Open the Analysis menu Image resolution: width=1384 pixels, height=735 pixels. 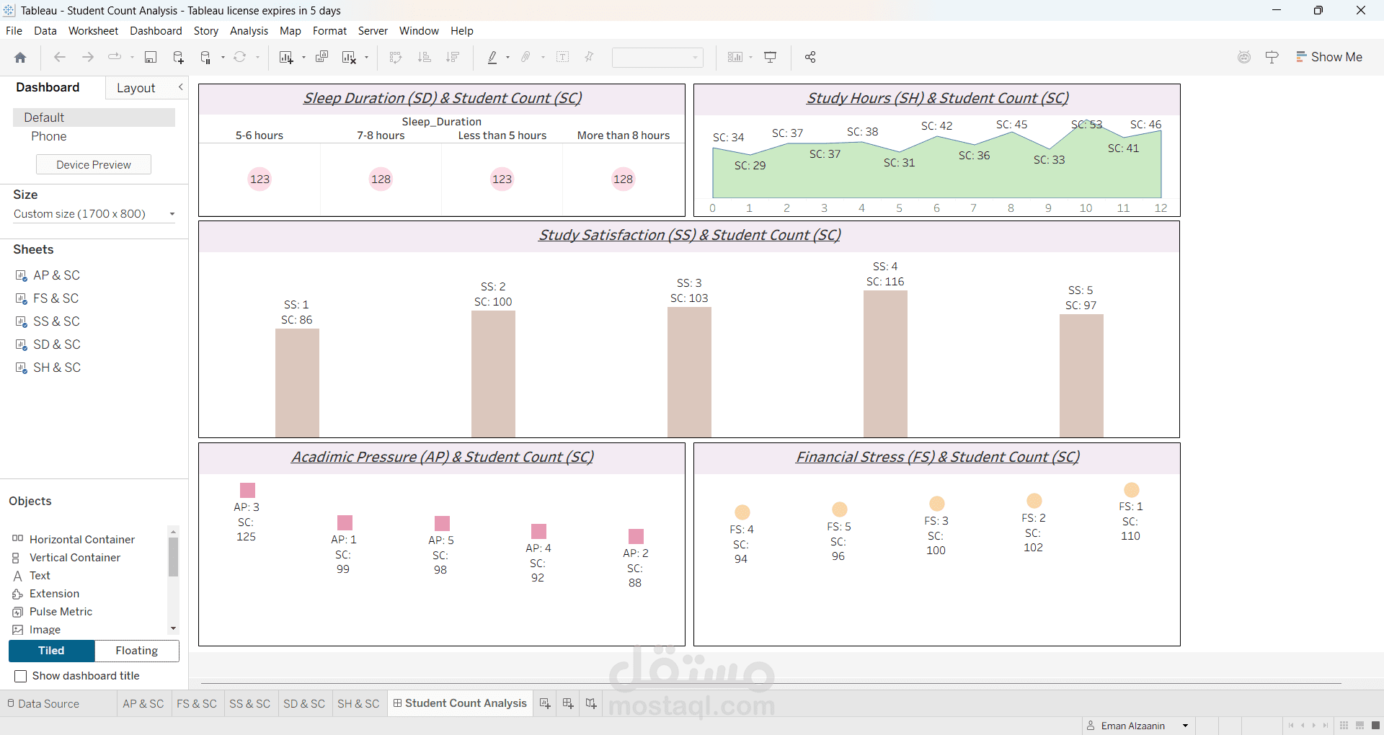coord(249,31)
